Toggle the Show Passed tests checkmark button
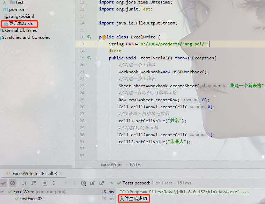Screen dimensions: 265x204 point(3,183)
